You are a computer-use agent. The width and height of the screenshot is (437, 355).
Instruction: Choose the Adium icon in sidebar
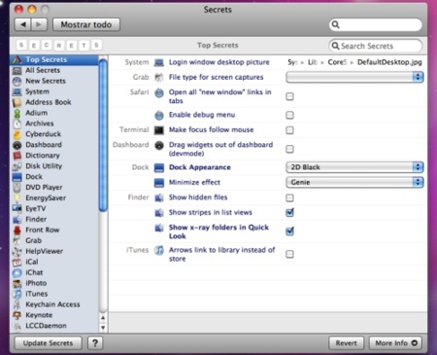click(17, 113)
